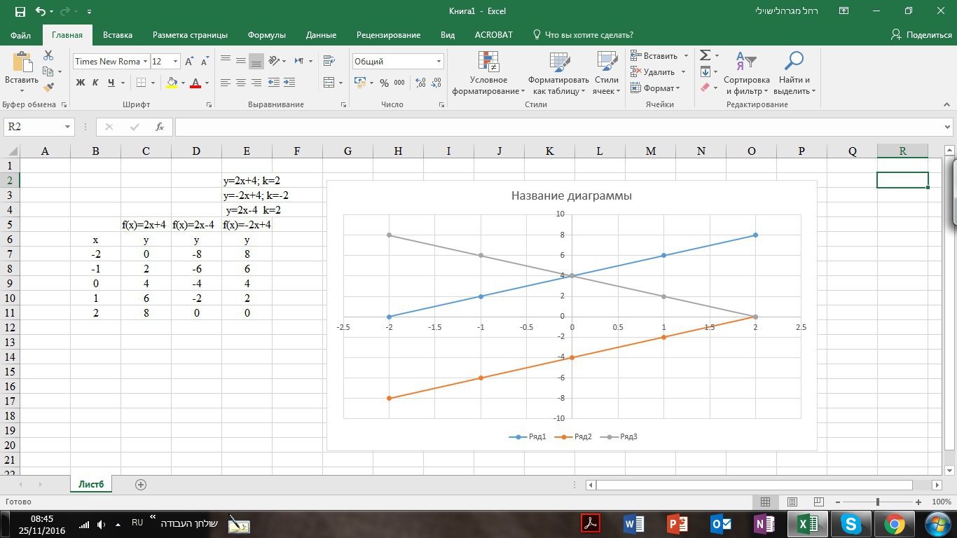Click the chart title 'Название диаграммы'
This screenshot has width=957, height=538.
pos(571,195)
